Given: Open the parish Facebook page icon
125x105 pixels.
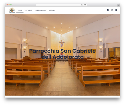Looking at the screenshot, I should pos(108,10).
